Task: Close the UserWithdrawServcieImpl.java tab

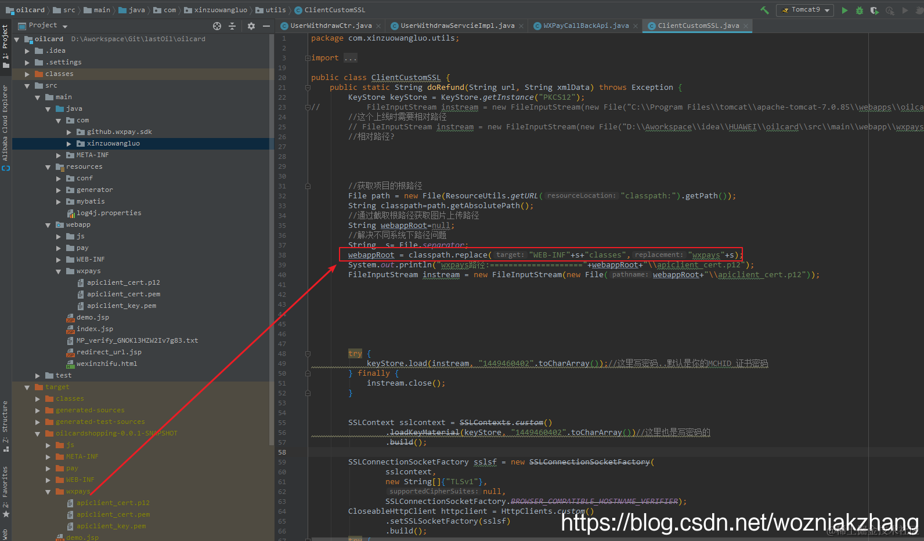Action: coord(521,26)
